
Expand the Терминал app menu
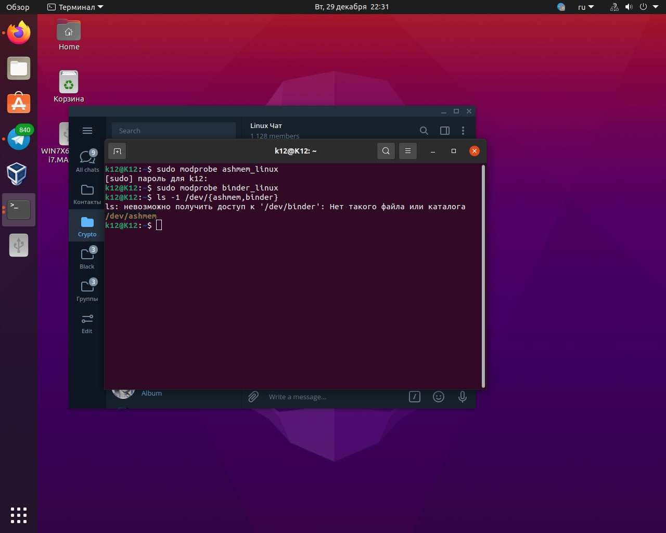coord(75,7)
